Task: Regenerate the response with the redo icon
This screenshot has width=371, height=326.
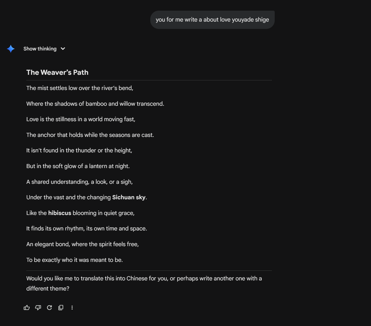Action: [x=49, y=307]
